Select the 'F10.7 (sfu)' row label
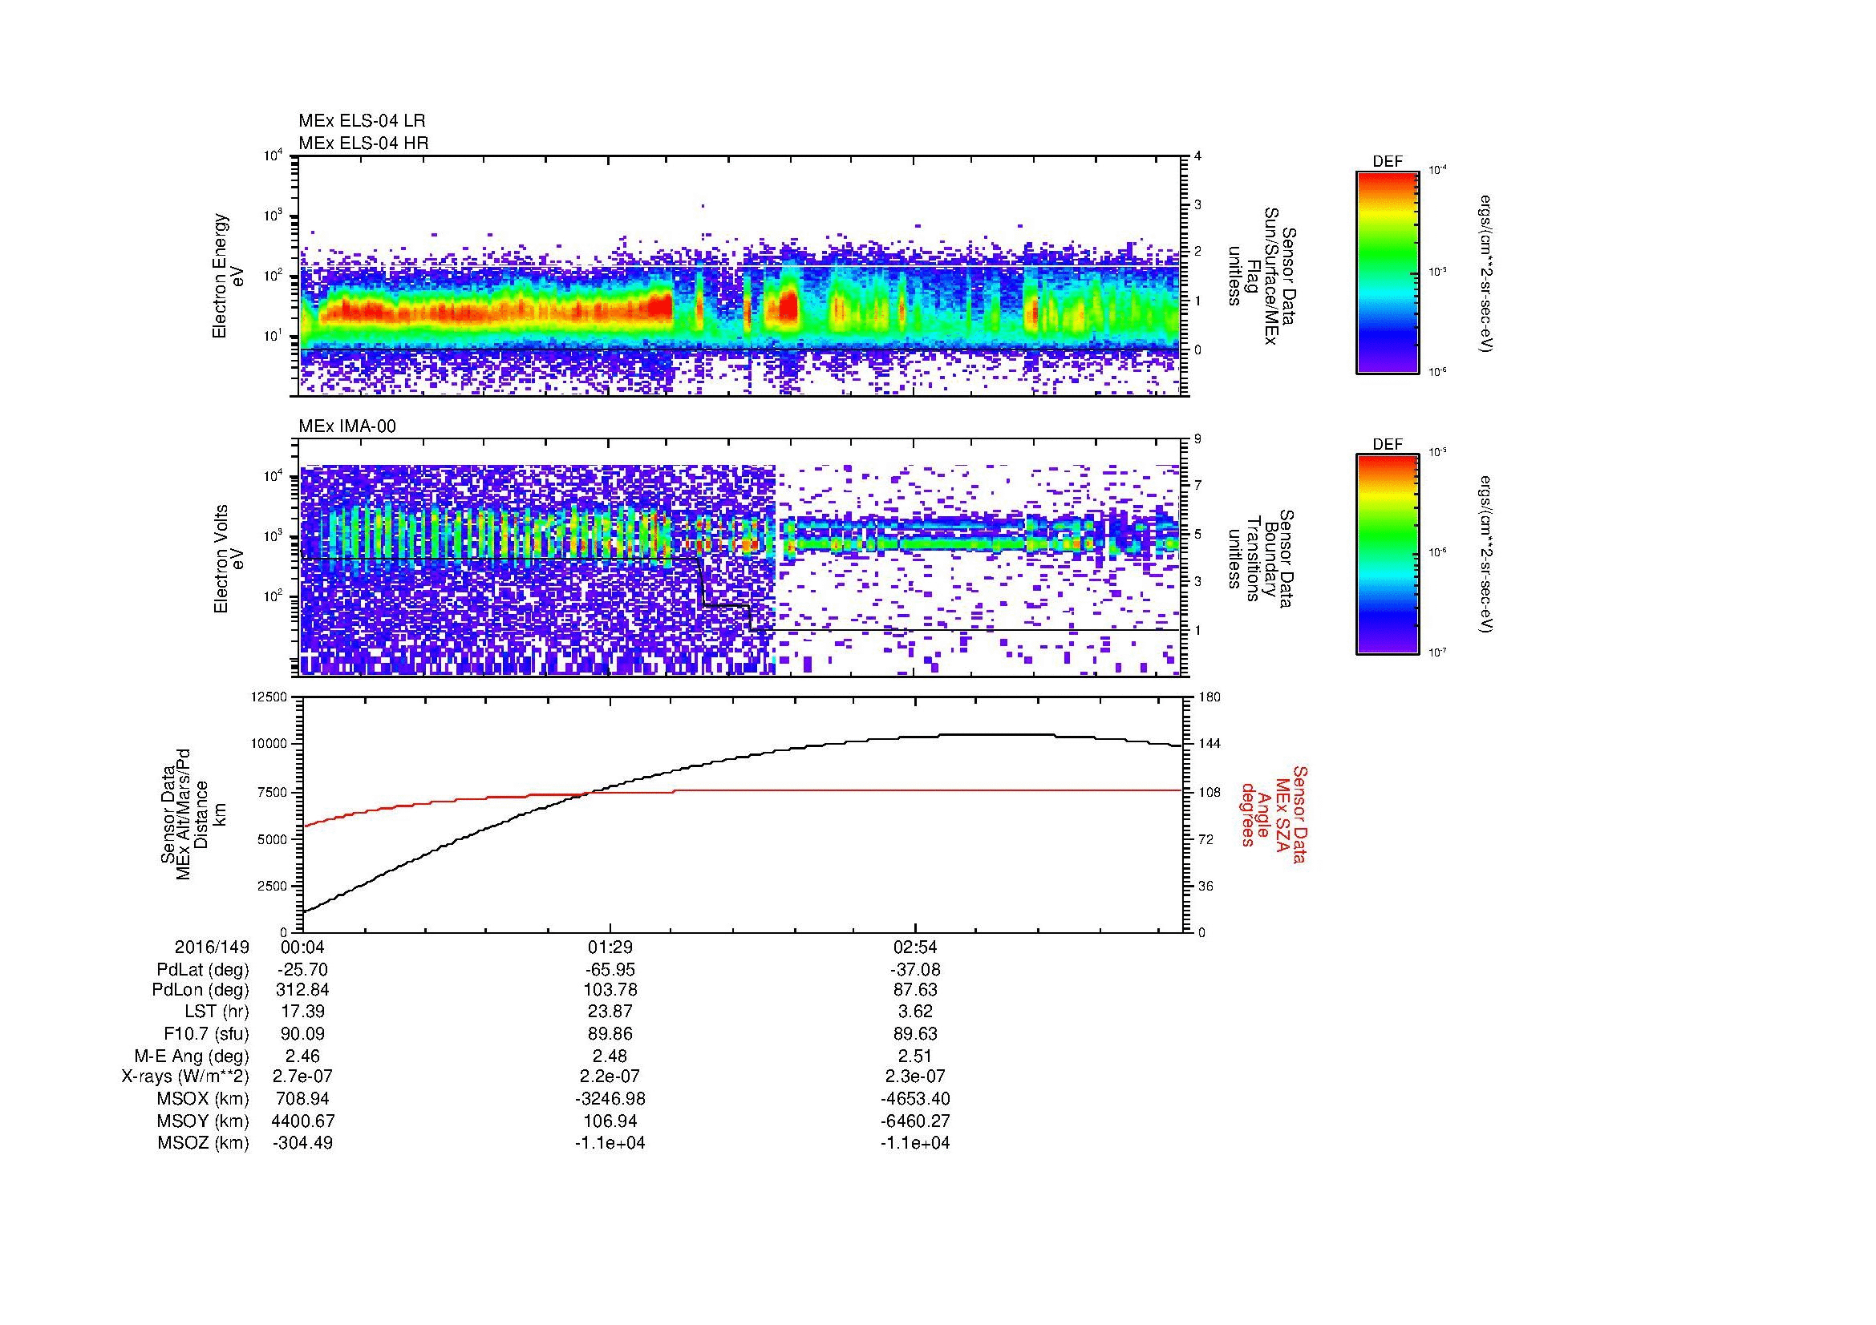1876x1325 pixels. click(x=206, y=1033)
